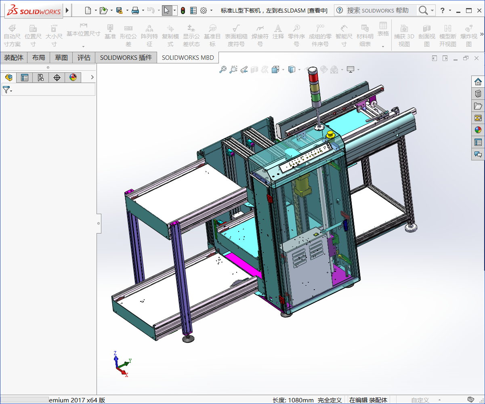This screenshot has height=404, width=485.
Task: Open Appearances and Scenes task pane icon
Action: pyautogui.click(x=478, y=130)
